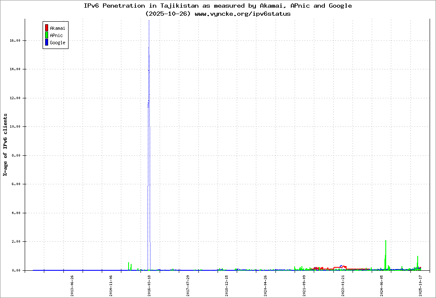
Task: Select the Akamai legend label
Action: 57,29
